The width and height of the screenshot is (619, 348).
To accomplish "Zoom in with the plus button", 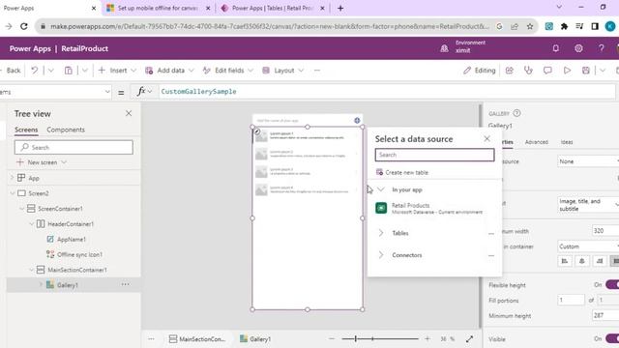I will click(427, 338).
